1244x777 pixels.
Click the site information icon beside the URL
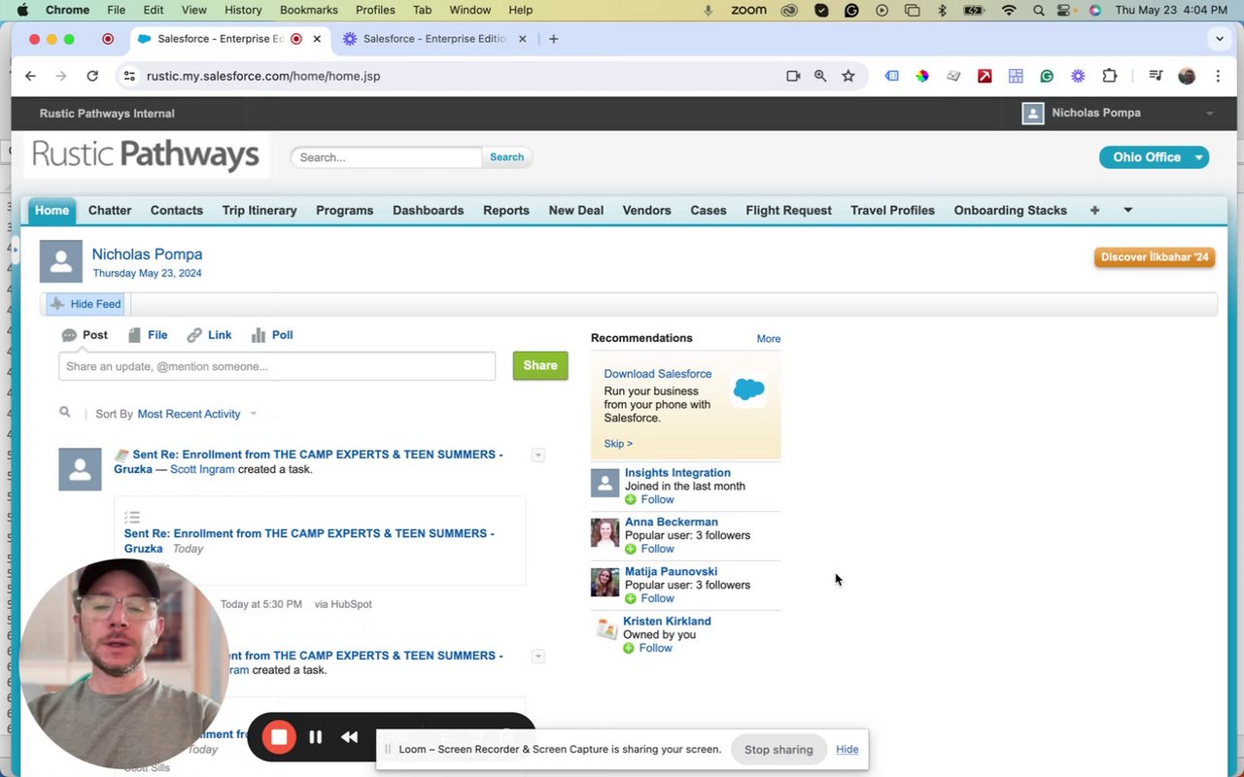(129, 76)
